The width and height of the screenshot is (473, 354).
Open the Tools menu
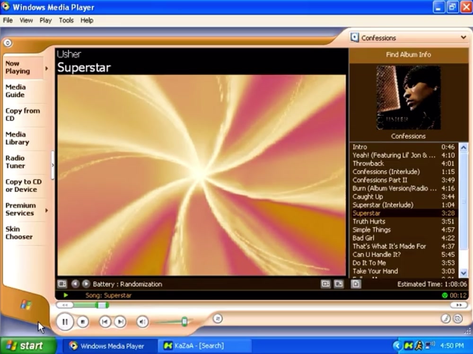tap(66, 20)
